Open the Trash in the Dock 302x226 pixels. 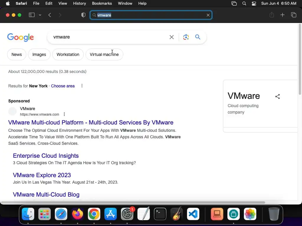pyautogui.click(x=274, y=214)
